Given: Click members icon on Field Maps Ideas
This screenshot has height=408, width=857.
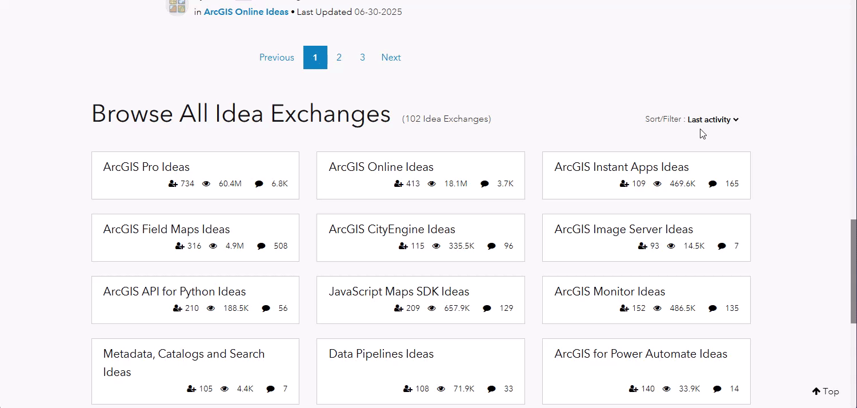Looking at the screenshot, I should point(180,246).
